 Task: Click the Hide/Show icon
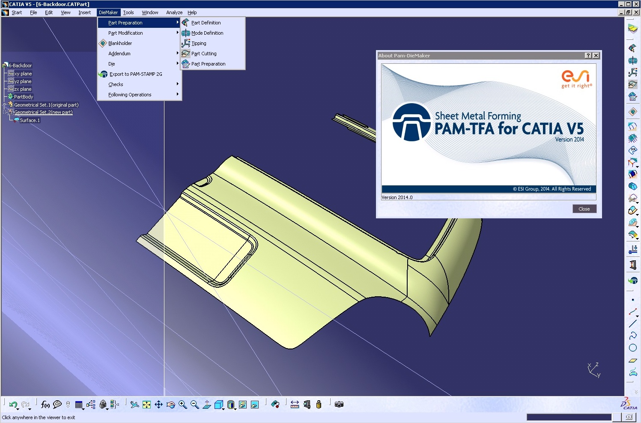click(x=243, y=404)
